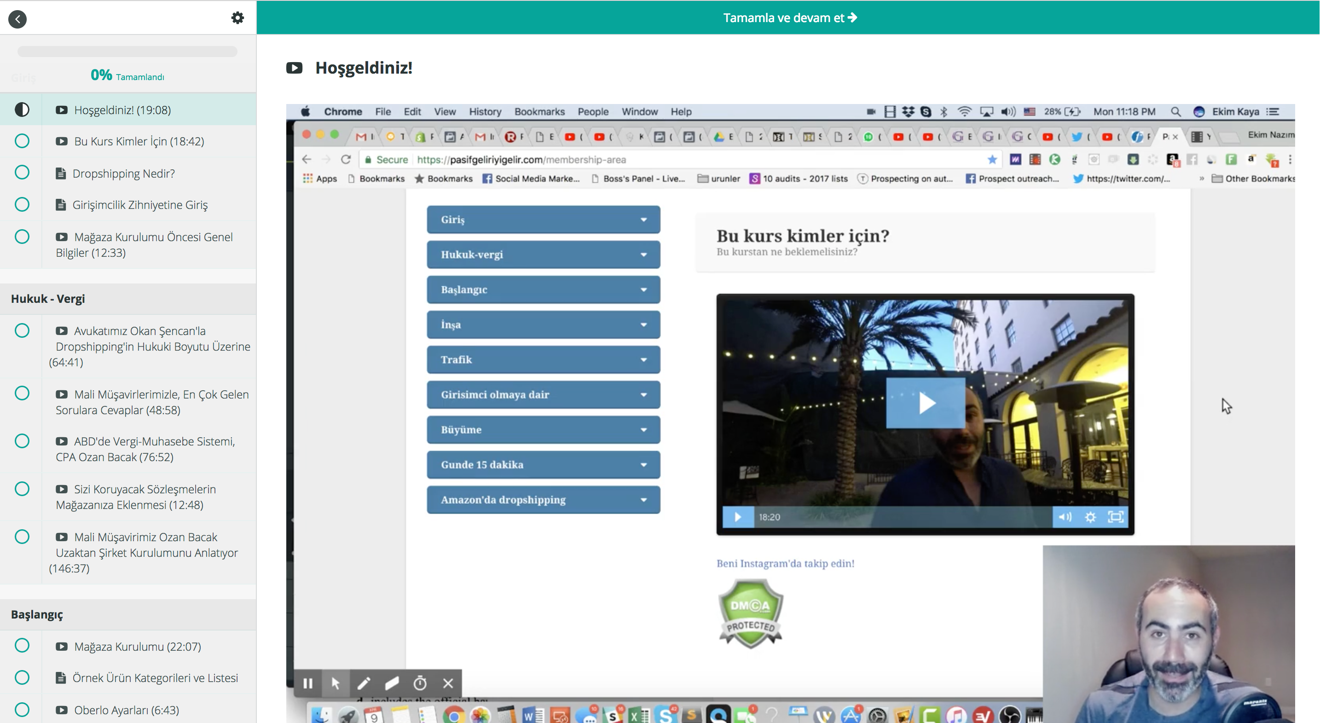
Task: Open the History menu
Action: 485,112
